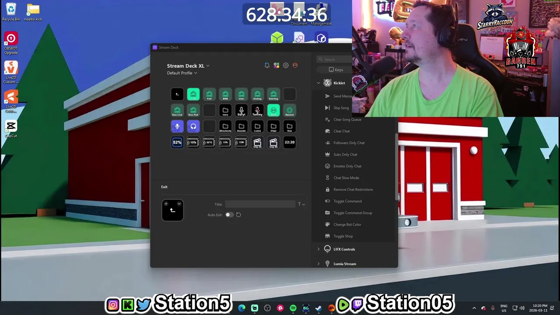Select the Starting scene key
This screenshot has width=560, height=315.
pos(273,94)
